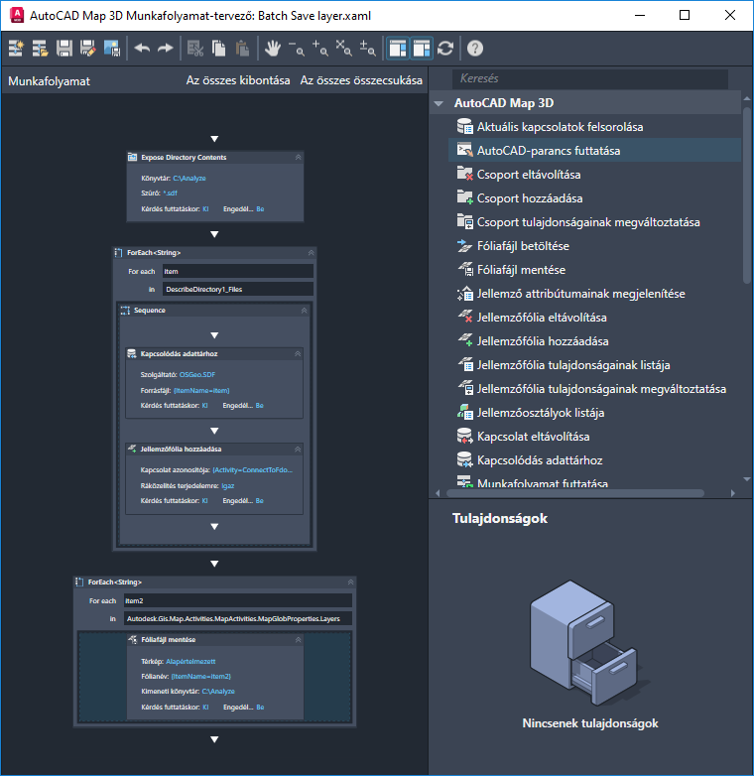Redo the last undone action

[166, 49]
